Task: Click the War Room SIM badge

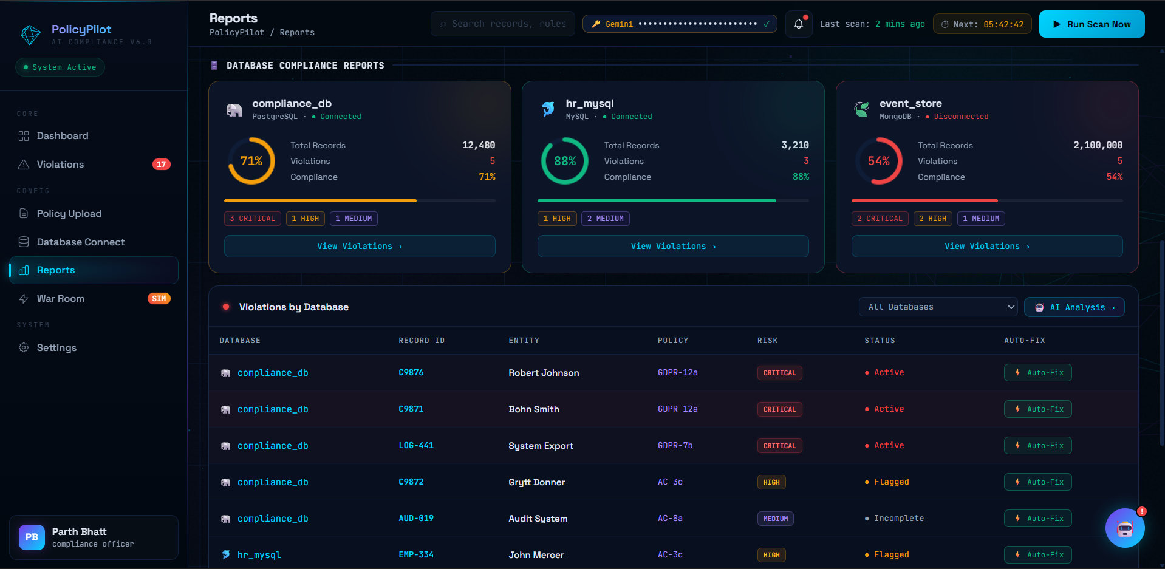Action: tap(159, 299)
